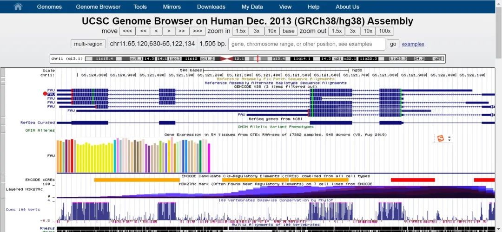The width and height of the screenshot is (502, 232).
Task: Click the OMIM Alleles track label
Action: pos(40,130)
